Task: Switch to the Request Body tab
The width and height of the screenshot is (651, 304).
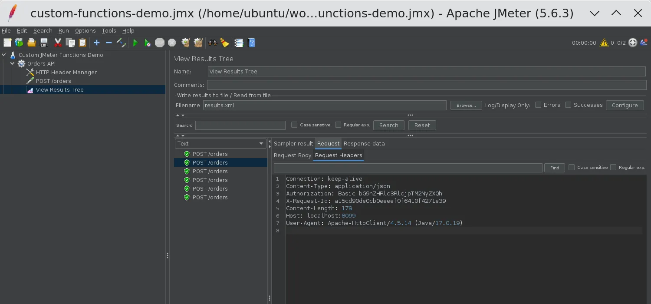Action: [293, 155]
